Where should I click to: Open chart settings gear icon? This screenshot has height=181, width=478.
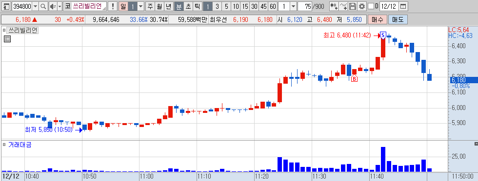click(361, 6)
